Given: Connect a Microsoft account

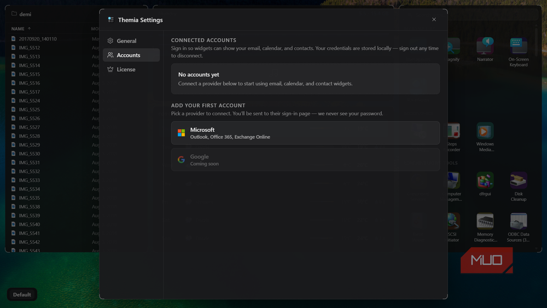Looking at the screenshot, I should pyautogui.click(x=305, y=133).
